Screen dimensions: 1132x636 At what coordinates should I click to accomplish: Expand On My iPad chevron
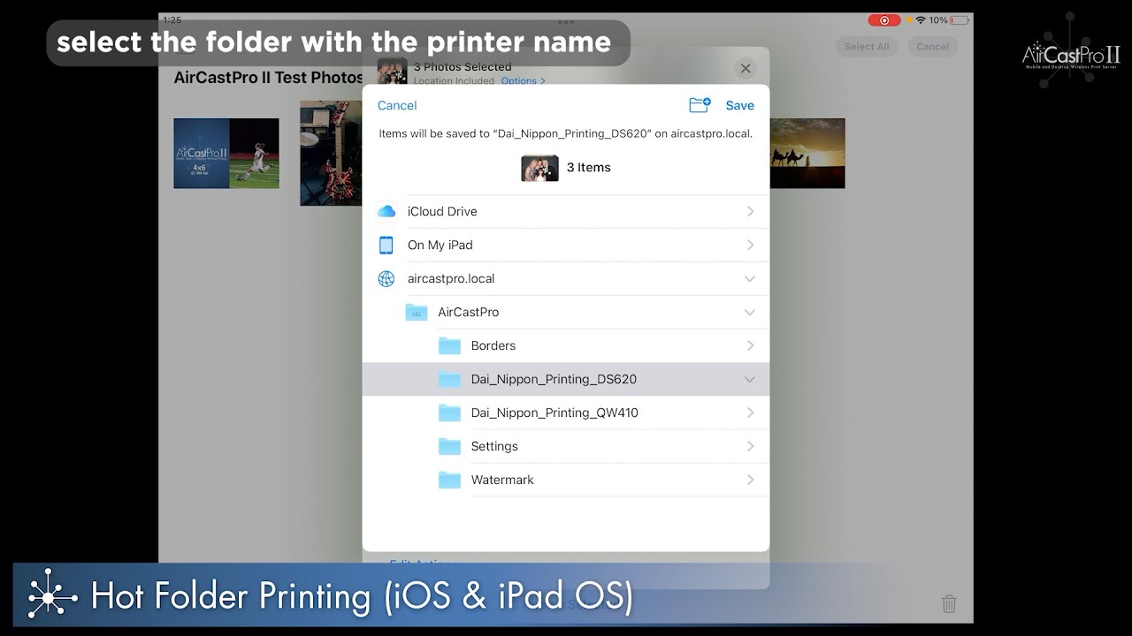(750, 245)
